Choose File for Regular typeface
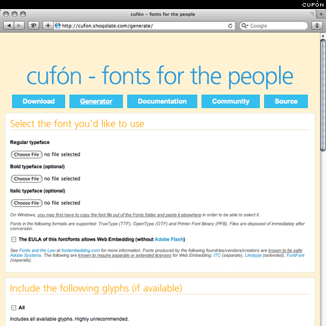 [27, 155]
